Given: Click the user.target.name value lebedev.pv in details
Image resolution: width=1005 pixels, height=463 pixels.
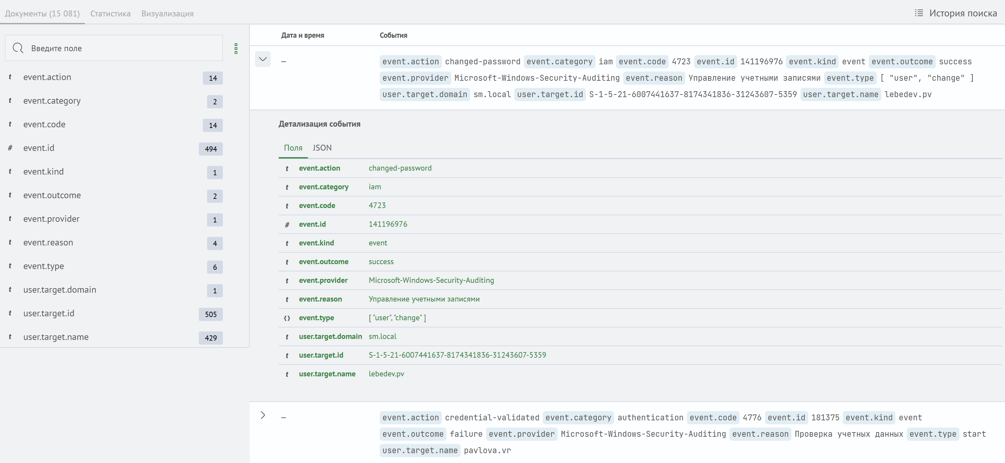Looking at the screenshot, I should coord(386,374).
